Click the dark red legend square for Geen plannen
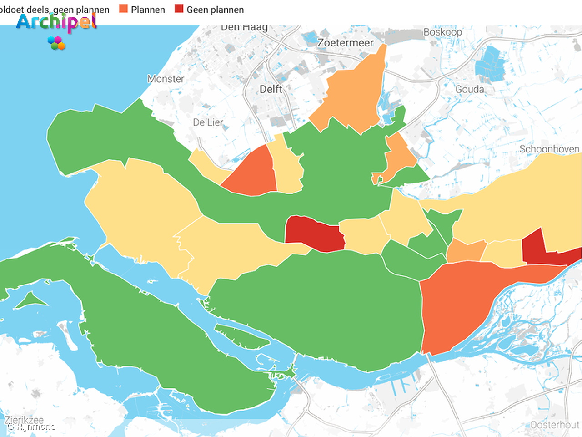Image resolution: width=582 pixels, height=437 pixels. pyautogui.click(x=178, y=9)
